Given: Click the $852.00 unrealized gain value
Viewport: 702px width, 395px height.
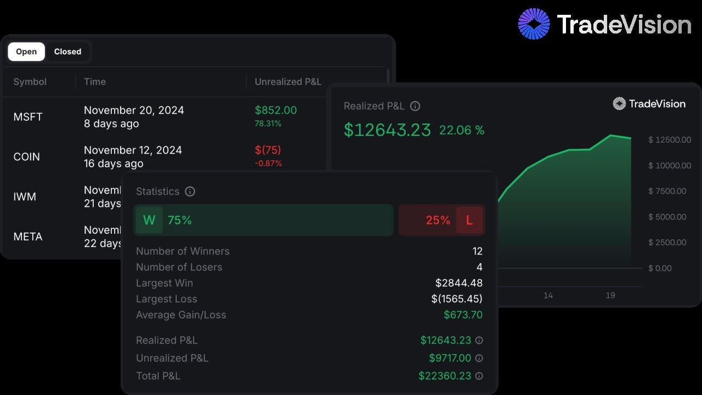Looking at the screenshot, I should [x=276, y=110].
